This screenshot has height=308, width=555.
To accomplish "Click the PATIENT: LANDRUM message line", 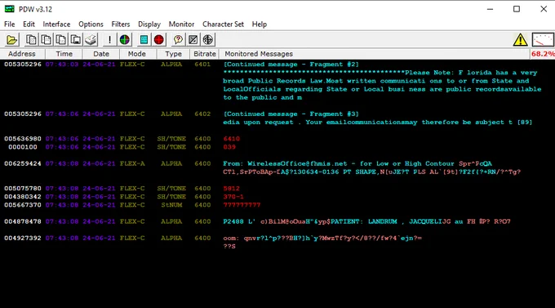I will [x=366, y=221].
